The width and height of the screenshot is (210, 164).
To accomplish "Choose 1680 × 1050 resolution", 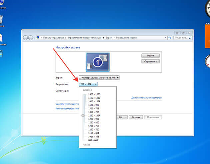I will 94,98.
